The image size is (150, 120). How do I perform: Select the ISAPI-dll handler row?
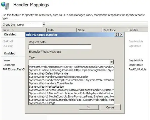coord(8,41)
